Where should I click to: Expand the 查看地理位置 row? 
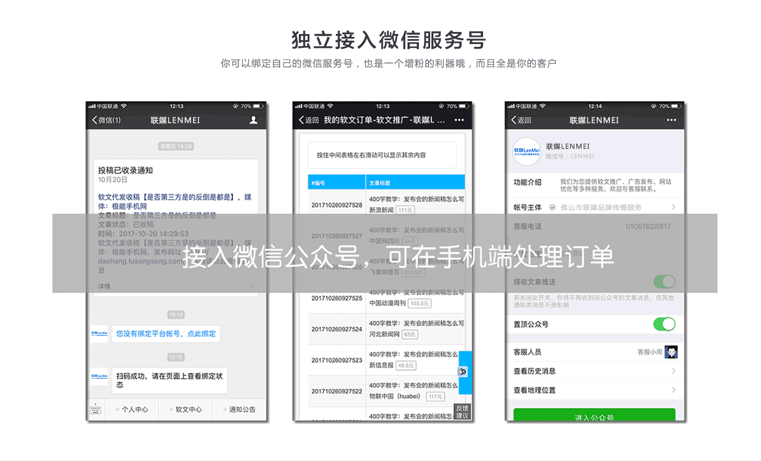673,390
